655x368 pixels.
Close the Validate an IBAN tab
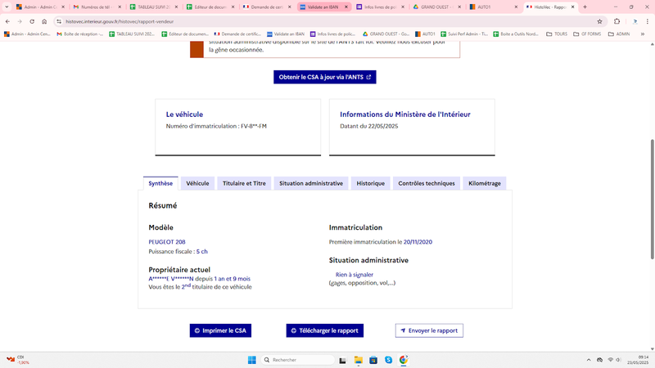point(346,7)
